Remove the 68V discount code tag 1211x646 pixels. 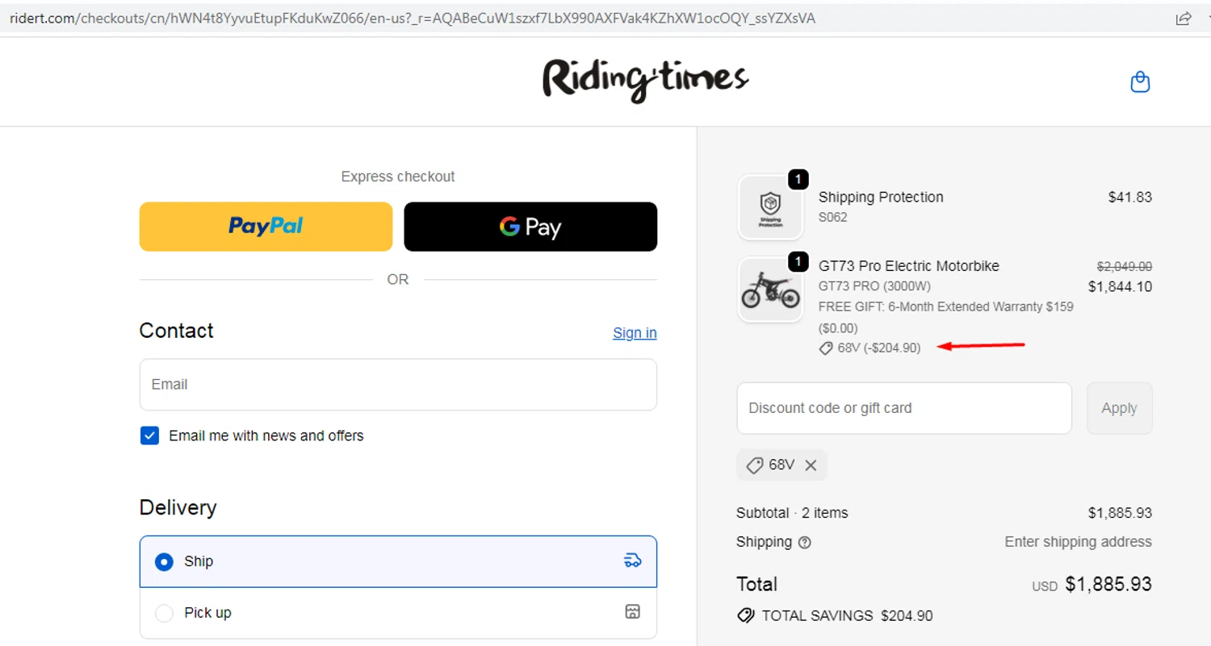click(811, 465)
